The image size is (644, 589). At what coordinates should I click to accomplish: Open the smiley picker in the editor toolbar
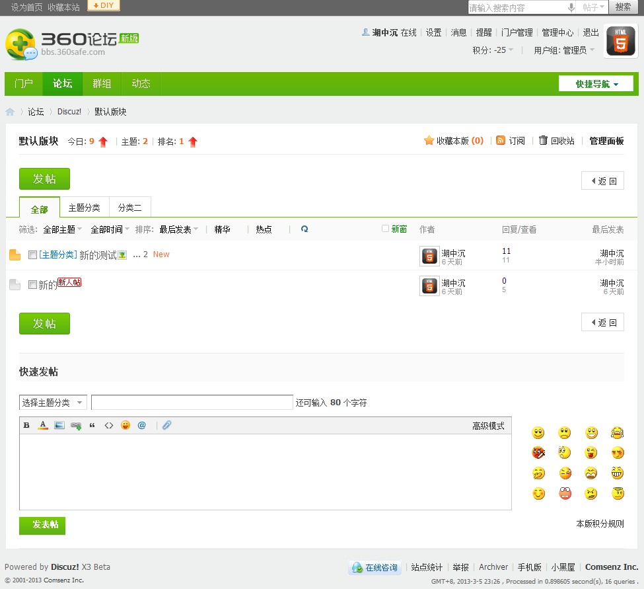pos(125,426)
